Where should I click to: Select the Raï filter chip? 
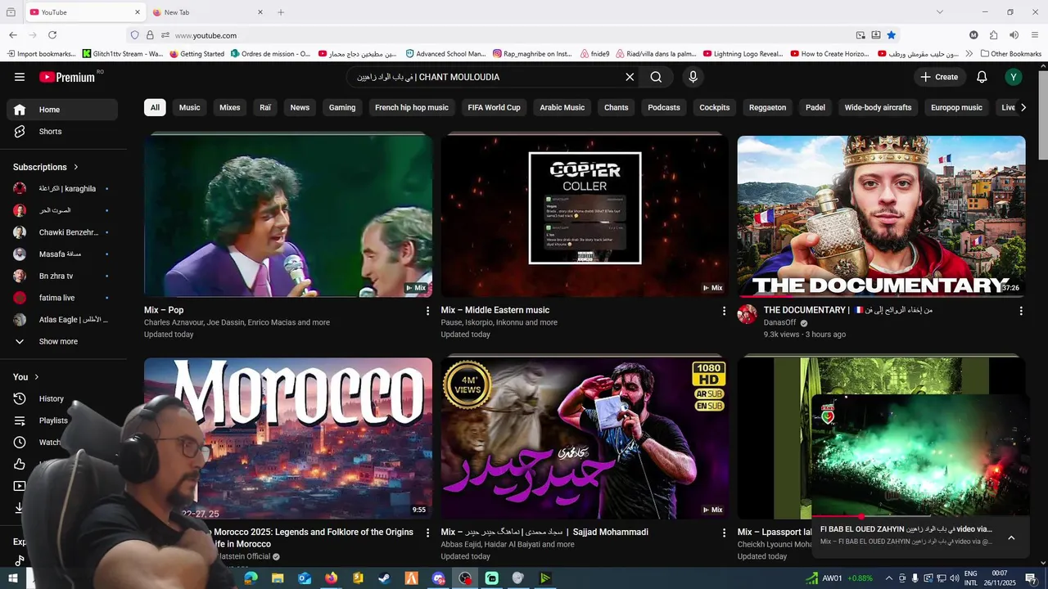265,107
